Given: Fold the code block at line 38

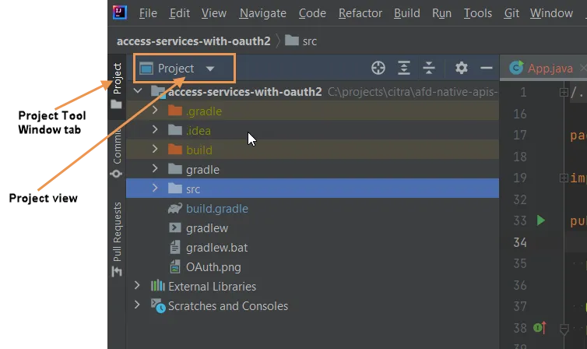Looking at the screenshot, I should coord(564,330).
